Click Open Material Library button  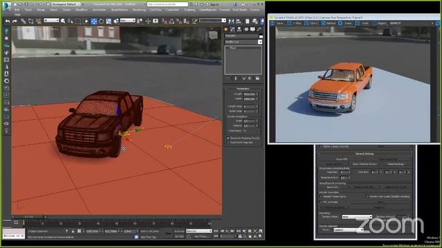(x=365, y=164)
